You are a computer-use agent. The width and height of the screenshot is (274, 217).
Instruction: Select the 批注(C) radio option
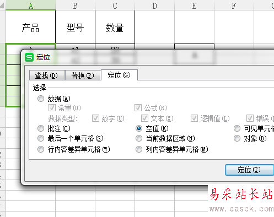tap(53, 128)
